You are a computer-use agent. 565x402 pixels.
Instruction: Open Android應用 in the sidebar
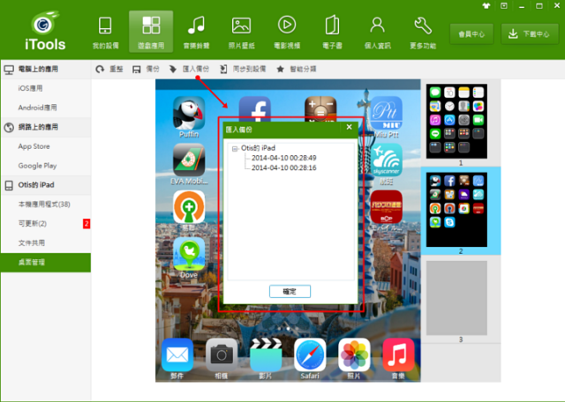tap(46, 108)
